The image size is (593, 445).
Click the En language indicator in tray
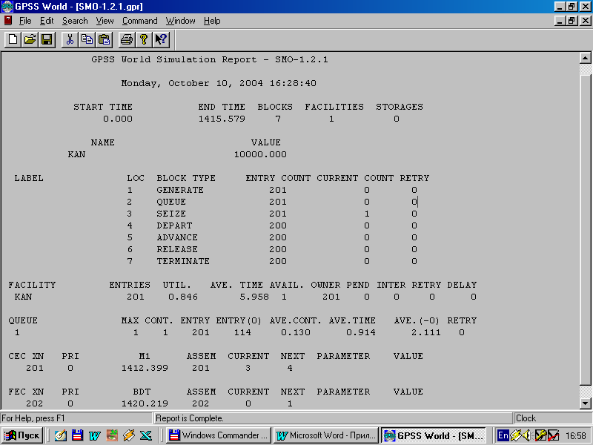503,435
